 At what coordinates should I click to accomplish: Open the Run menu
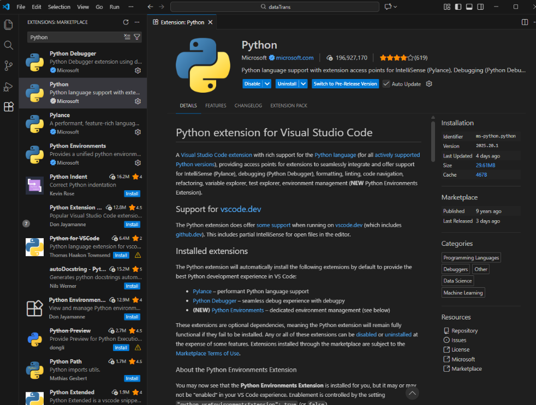coord(115,7)
